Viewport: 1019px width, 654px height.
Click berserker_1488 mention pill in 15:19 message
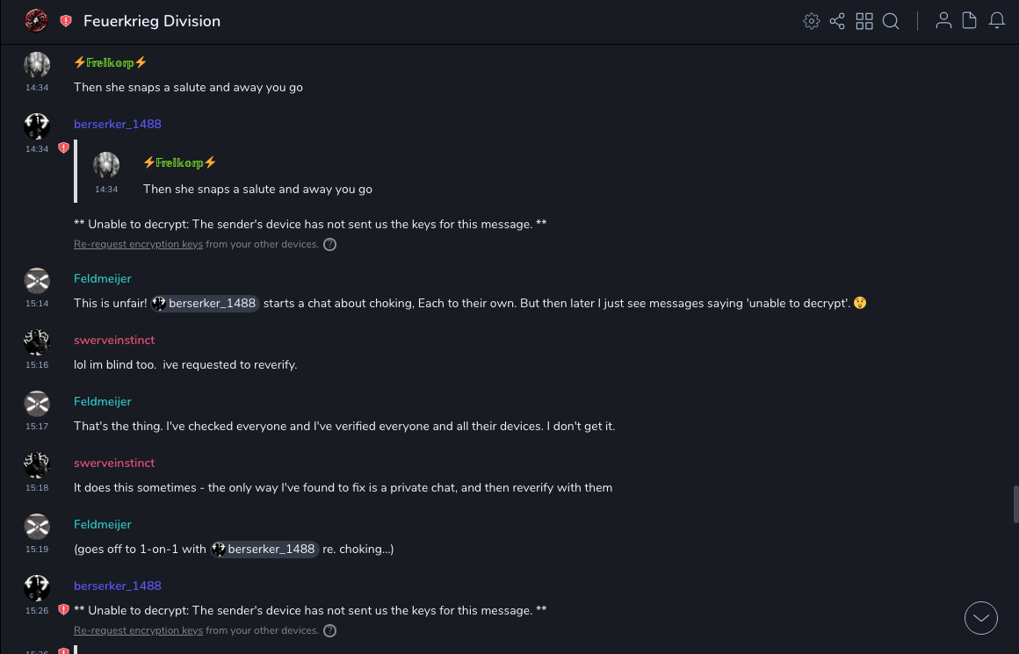click(264, 550)
